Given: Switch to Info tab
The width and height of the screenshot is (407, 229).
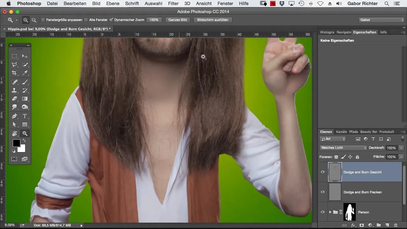Looking at the screenshot, I should [x=383, y=32].
